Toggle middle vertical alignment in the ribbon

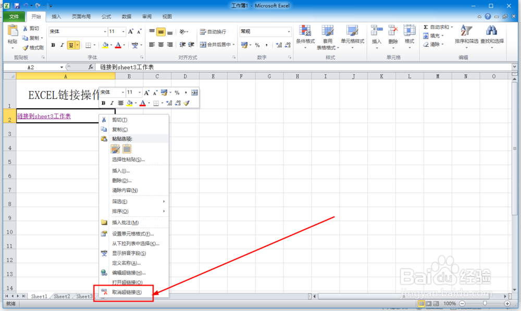161,32
